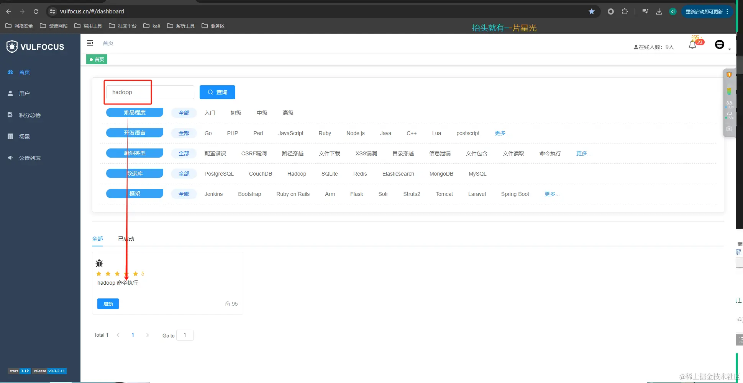The height and width of the screenshot is (383, 743).
Task: Select page 1 in pagination
Action: [x=133, y=335]
